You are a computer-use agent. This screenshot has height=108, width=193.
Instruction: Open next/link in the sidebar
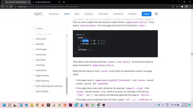click(x=40, y=44)
